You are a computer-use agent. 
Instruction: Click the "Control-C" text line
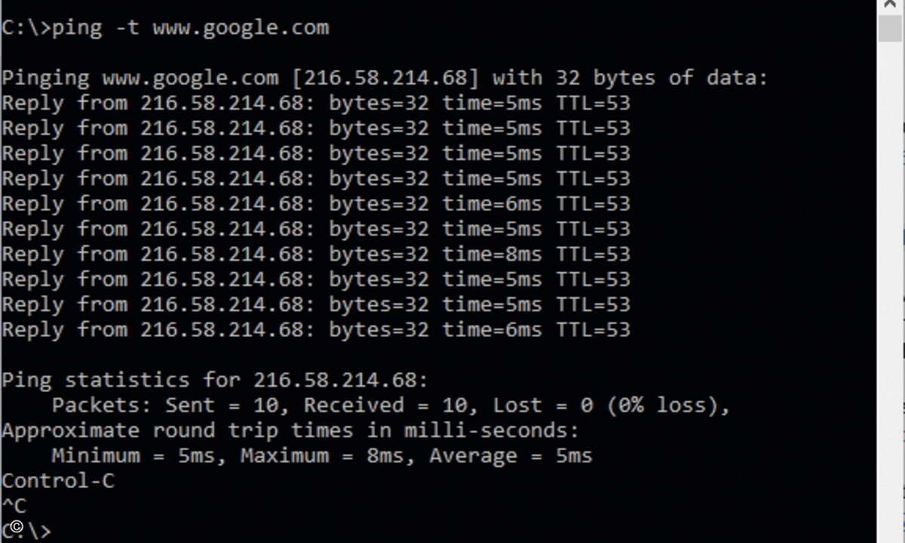click(58, 481)
